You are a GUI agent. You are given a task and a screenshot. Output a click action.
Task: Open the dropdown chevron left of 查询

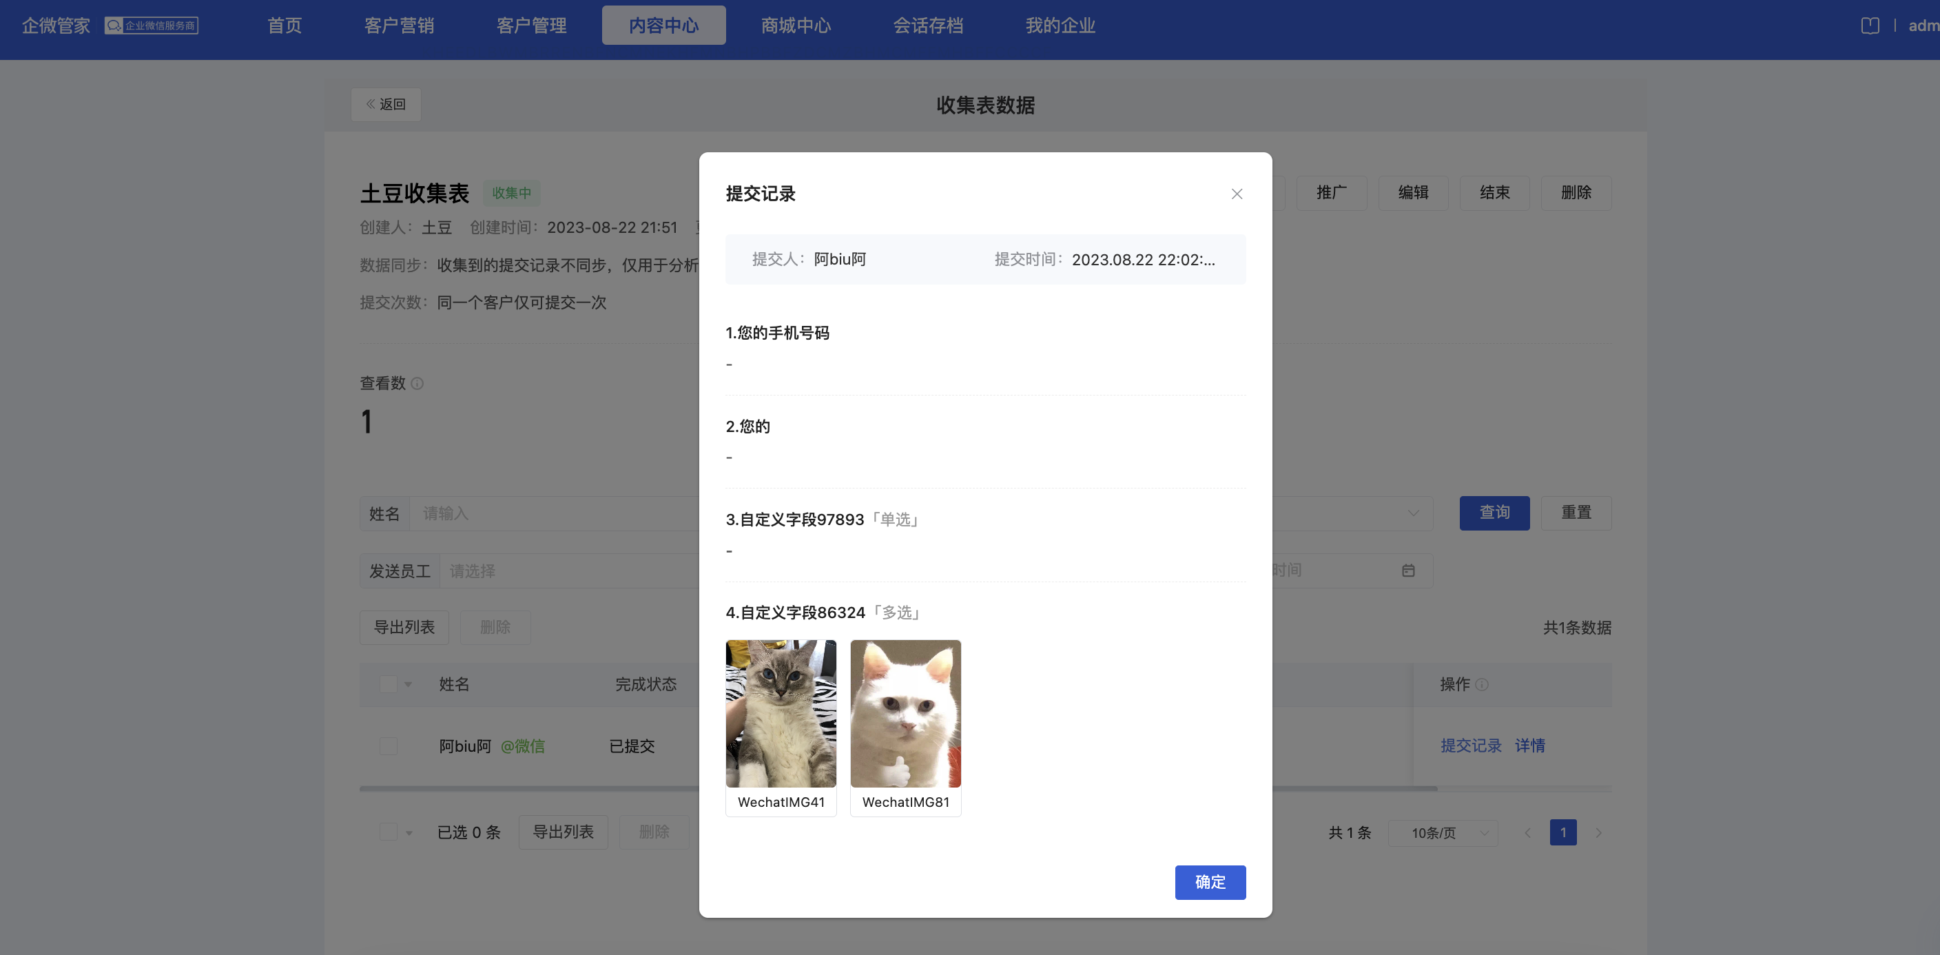click(x=1413, y=513)
